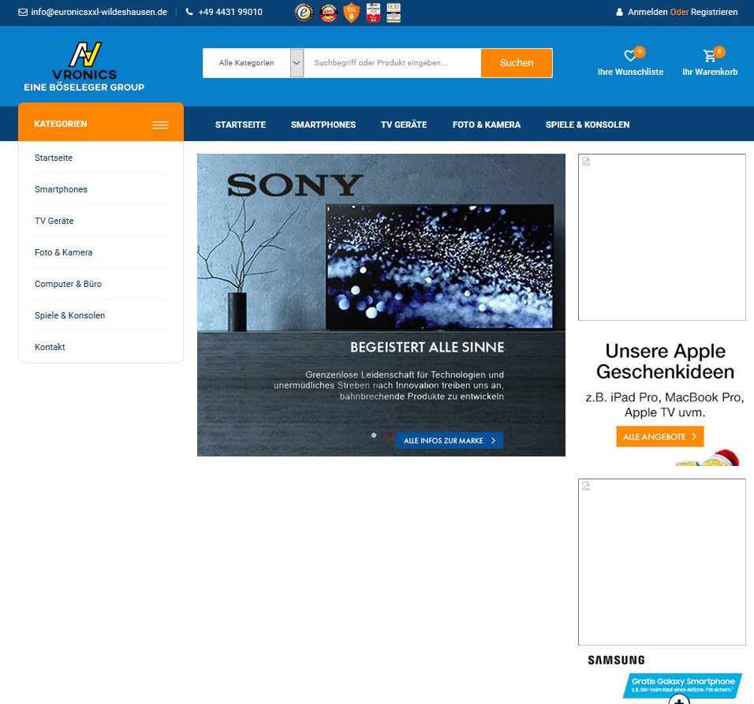This screenshot has height=704, width=754.
Task: Select TV Geräte in the sidebar categories
Action: pyautogui.click(x=54, y=221)
